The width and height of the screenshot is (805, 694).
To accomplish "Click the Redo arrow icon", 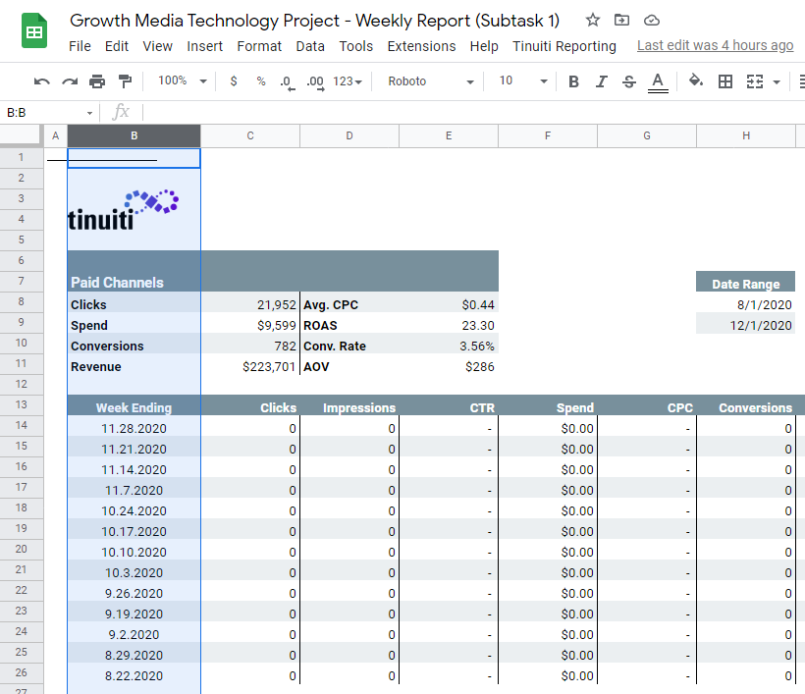I will click(x=69, y=81).
